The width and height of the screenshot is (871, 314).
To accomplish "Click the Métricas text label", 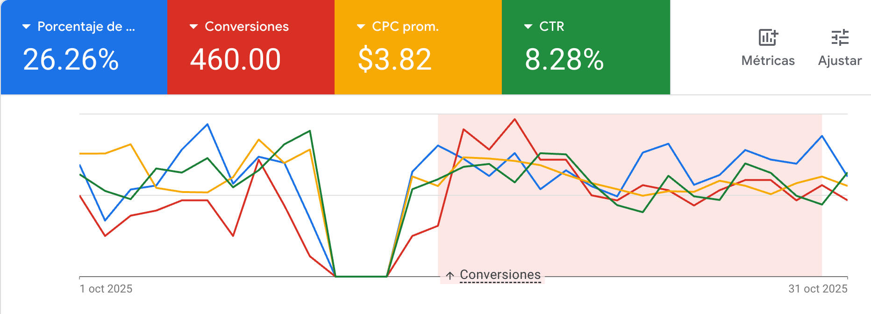I will pyautogui.click(x=768, y=61).
